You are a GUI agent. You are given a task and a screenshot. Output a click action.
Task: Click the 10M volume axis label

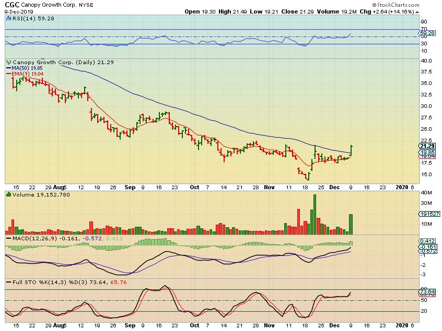point(426,224)
